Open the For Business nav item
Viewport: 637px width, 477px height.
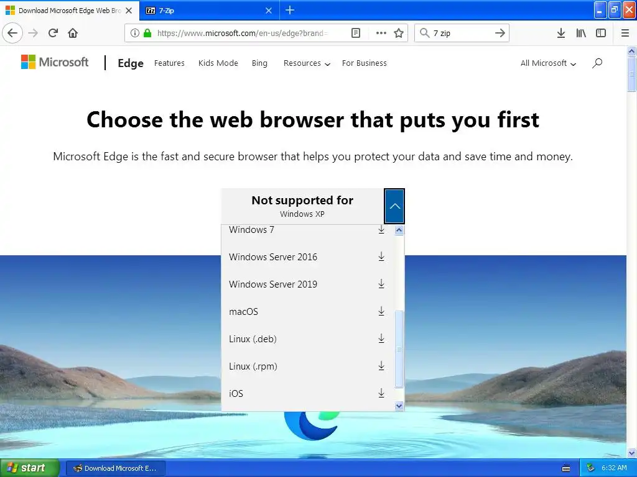[x=365, y=63]
